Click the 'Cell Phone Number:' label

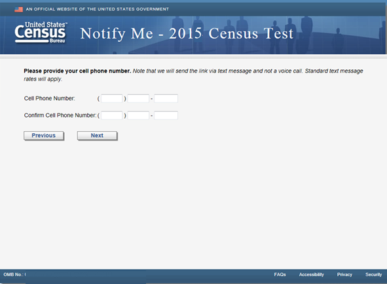(x=49, y=99)
